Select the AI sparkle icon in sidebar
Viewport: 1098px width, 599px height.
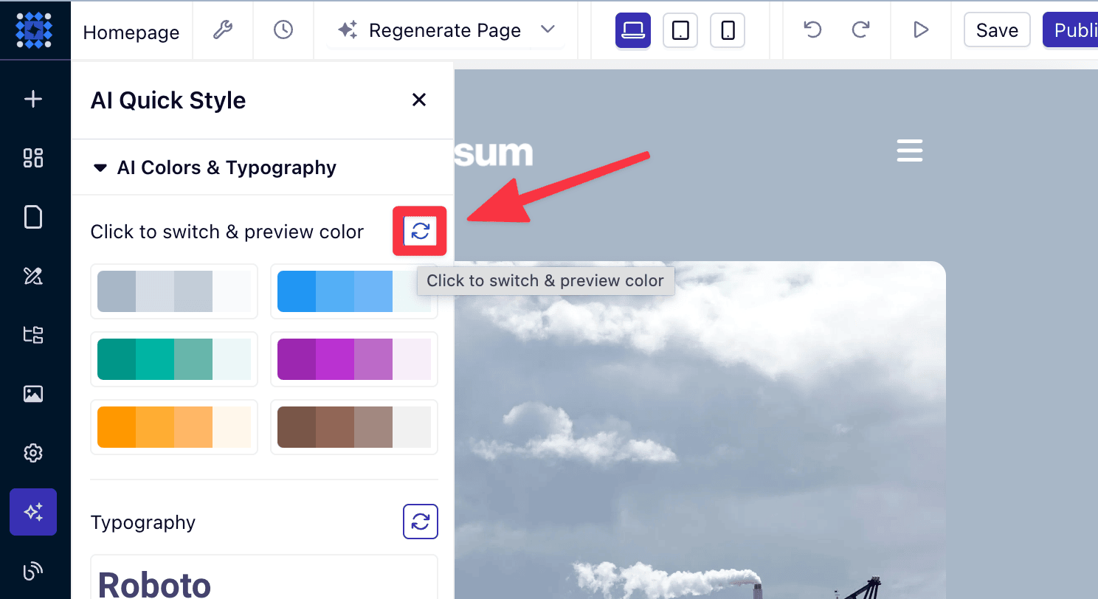click(x=33, y=512)
